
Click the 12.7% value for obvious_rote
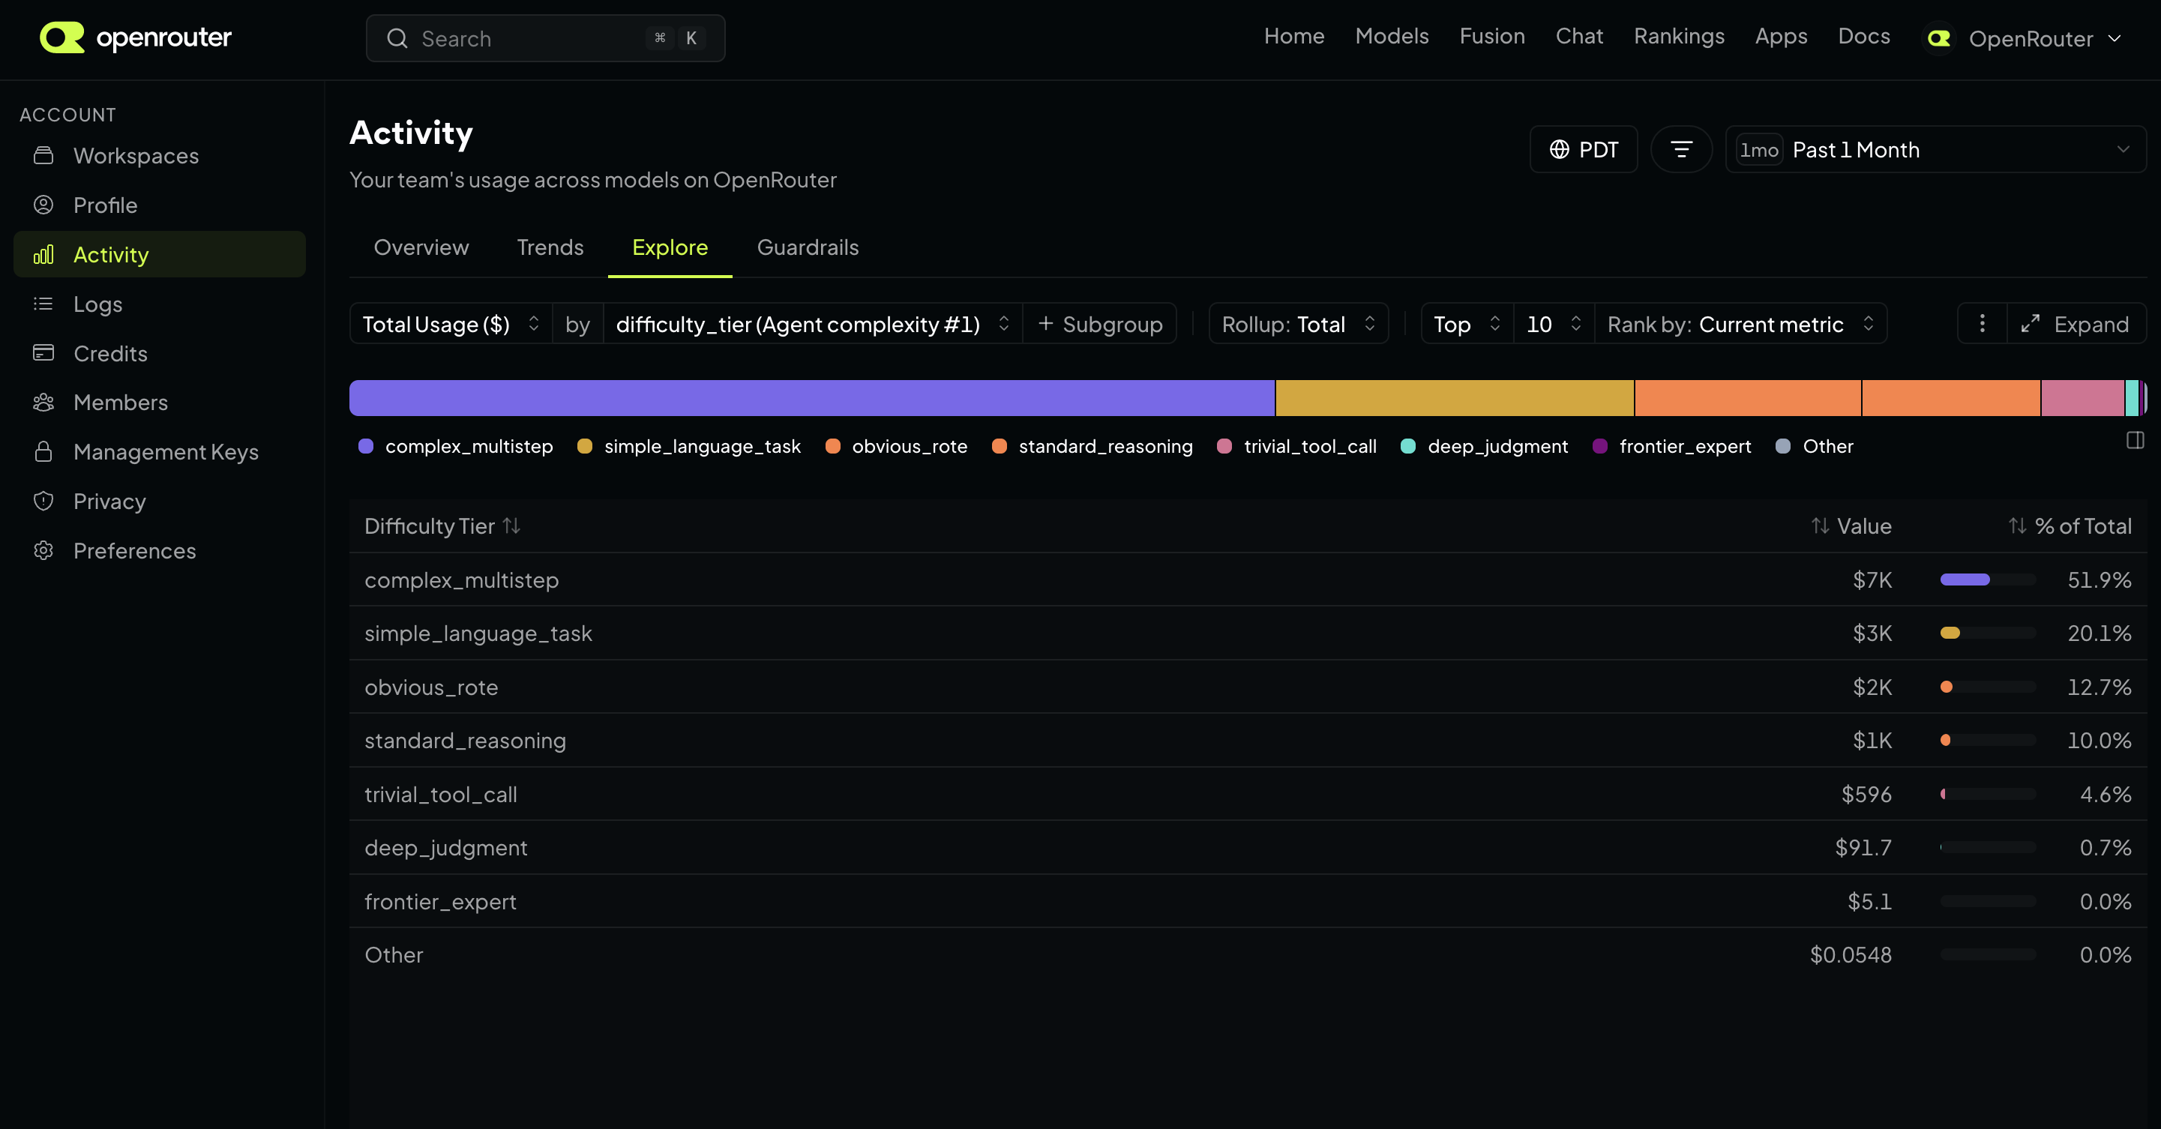(2099, 687)
